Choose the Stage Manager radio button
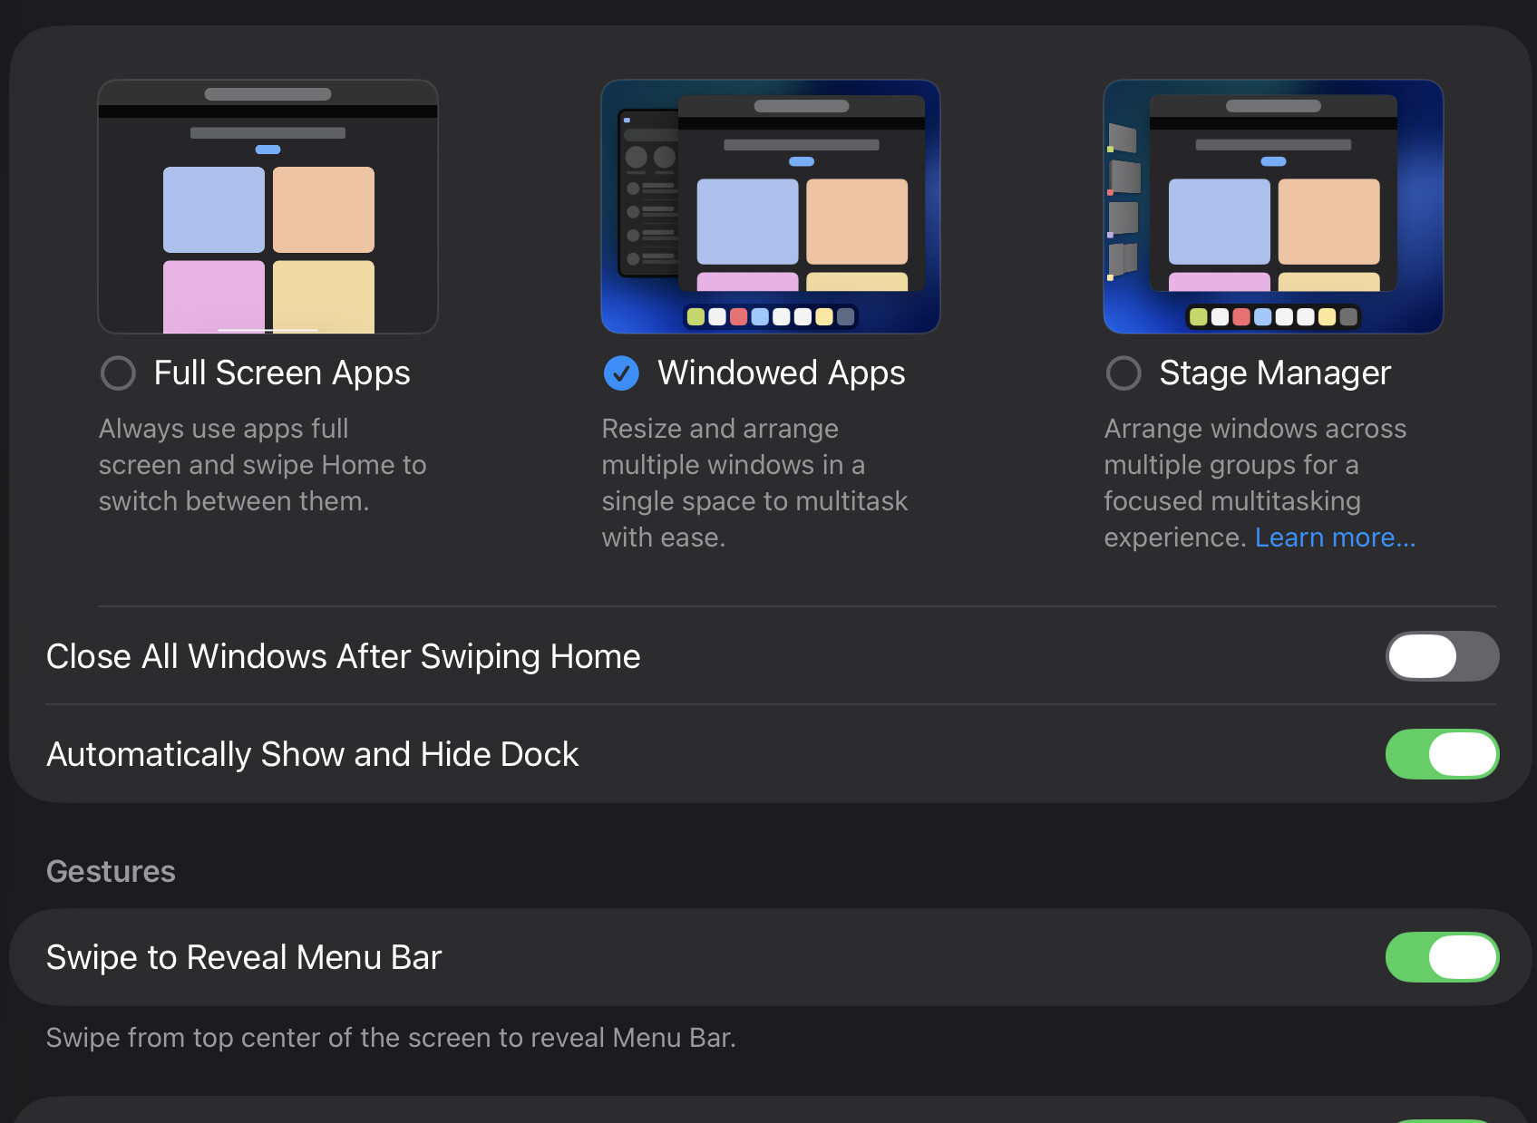Screen dimensions: 1537x1123 tap(1124, 373)
